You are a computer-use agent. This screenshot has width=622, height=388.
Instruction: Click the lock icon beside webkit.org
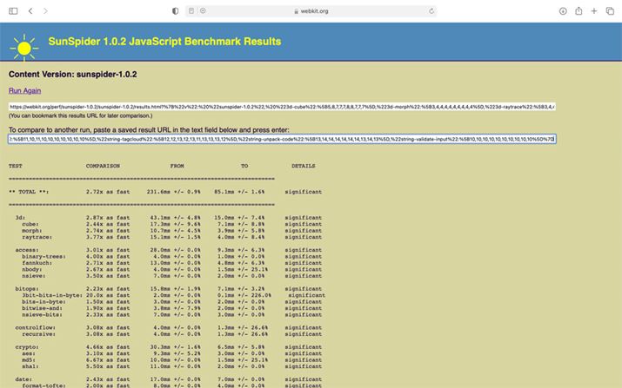pyautogui.click(x=296, y=11)
